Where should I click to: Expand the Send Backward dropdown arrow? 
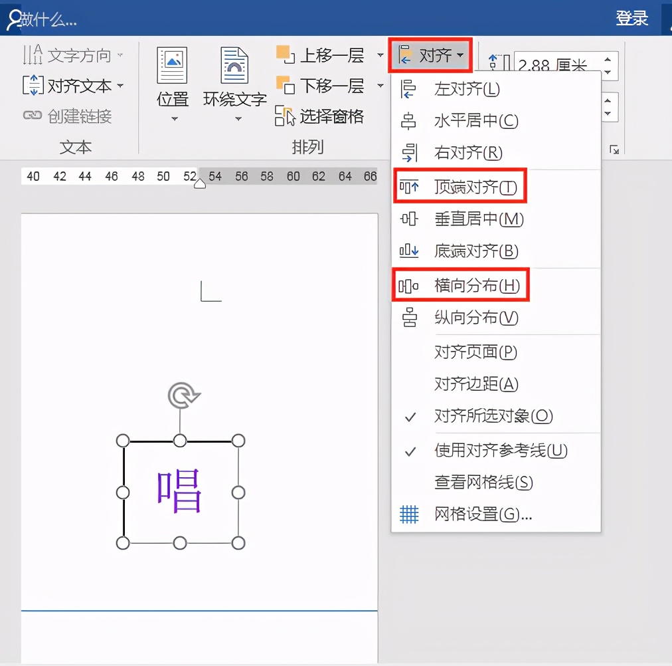(x=380, y=85)
